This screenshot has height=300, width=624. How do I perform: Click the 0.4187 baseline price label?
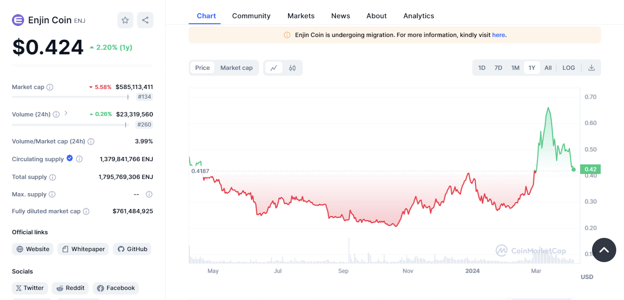pyautogui.click(x=200, y=171)
